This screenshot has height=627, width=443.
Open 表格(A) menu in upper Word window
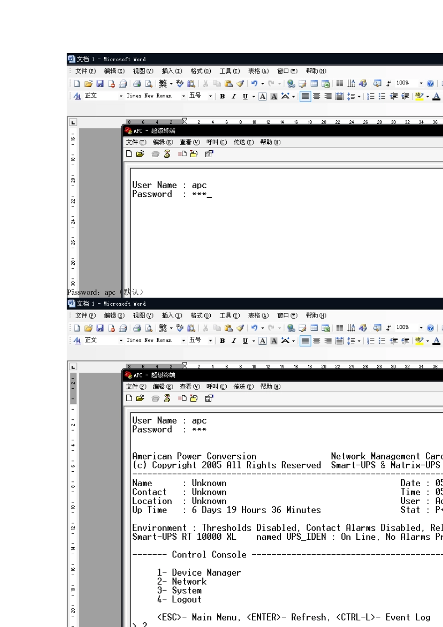pos(258,71)
